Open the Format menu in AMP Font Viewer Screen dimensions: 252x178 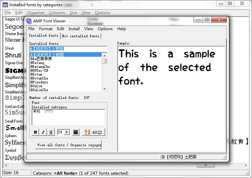coord(46,29)
